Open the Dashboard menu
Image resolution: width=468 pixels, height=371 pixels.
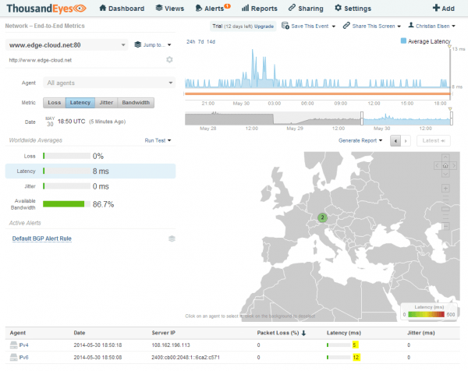point(122,9)
